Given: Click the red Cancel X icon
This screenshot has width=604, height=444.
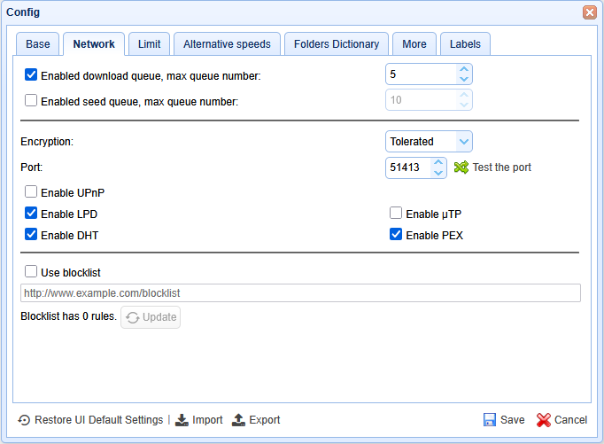Looking at the screenshot, I should click(544, 420).
